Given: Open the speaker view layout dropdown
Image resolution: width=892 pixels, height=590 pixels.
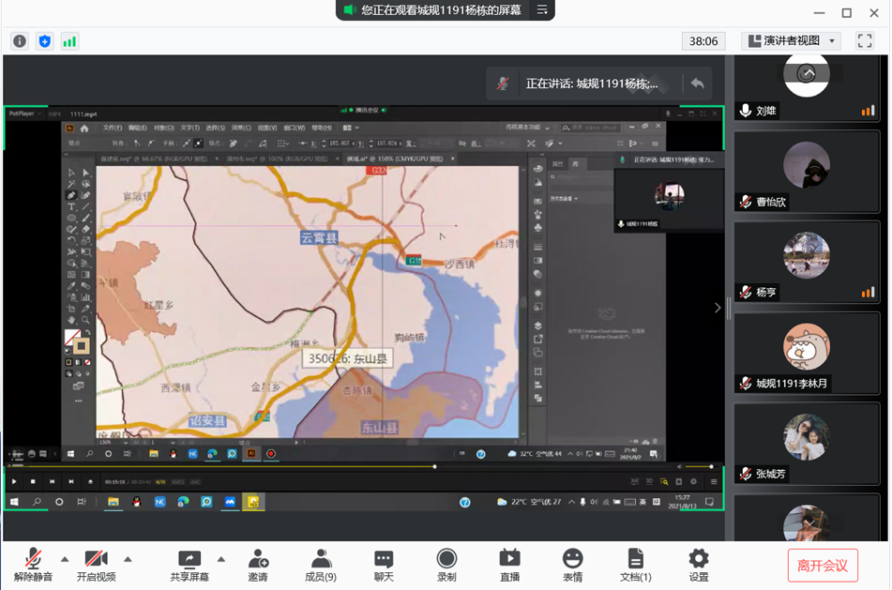Looking at the screenshot, I should click(792, 41).
